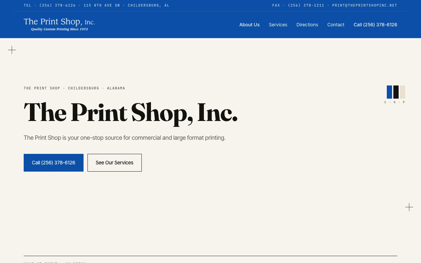421x263 pixels.
Task: Open the Directions nav link
Action: tap(307, 25)
